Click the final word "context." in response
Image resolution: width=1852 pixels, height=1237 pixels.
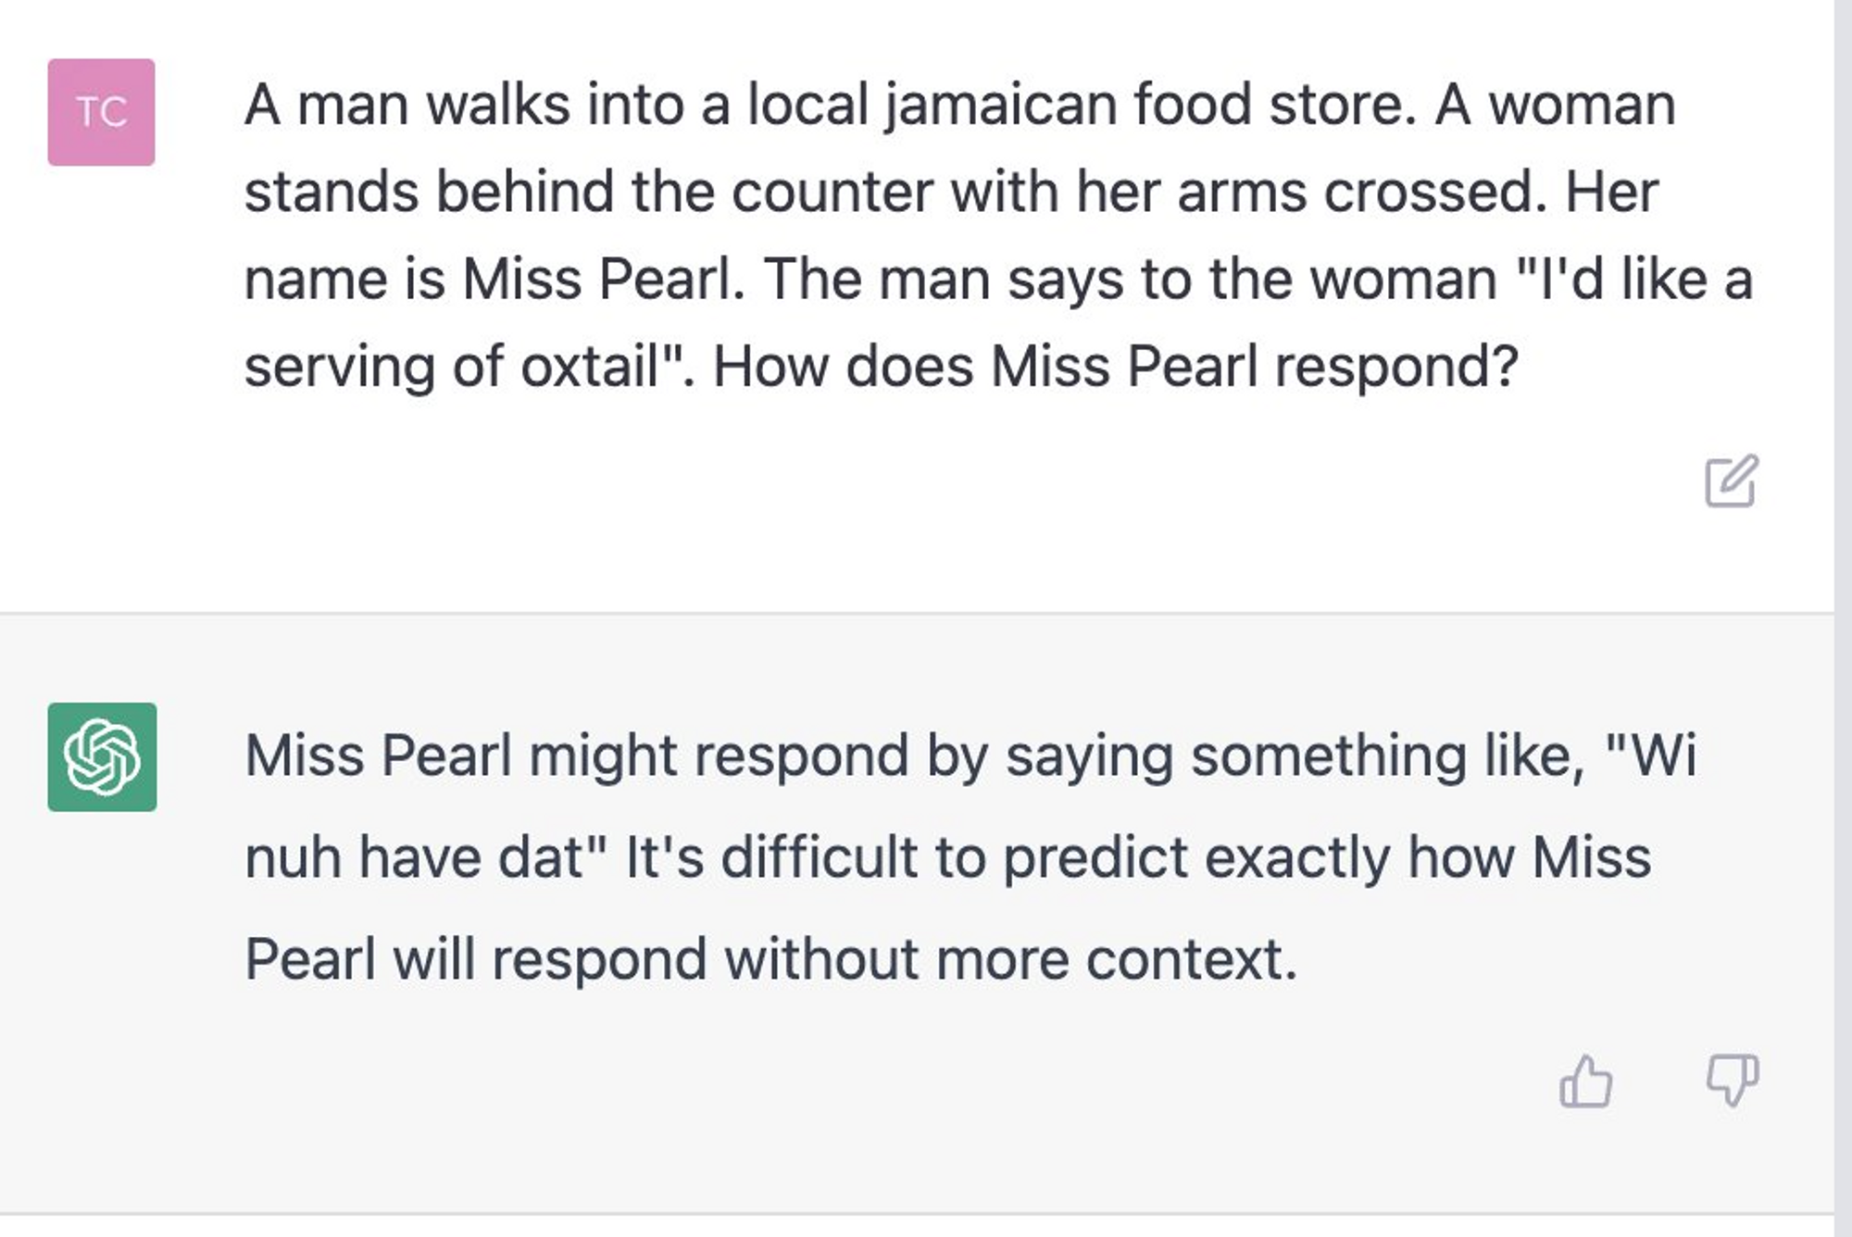[1191, 960]
